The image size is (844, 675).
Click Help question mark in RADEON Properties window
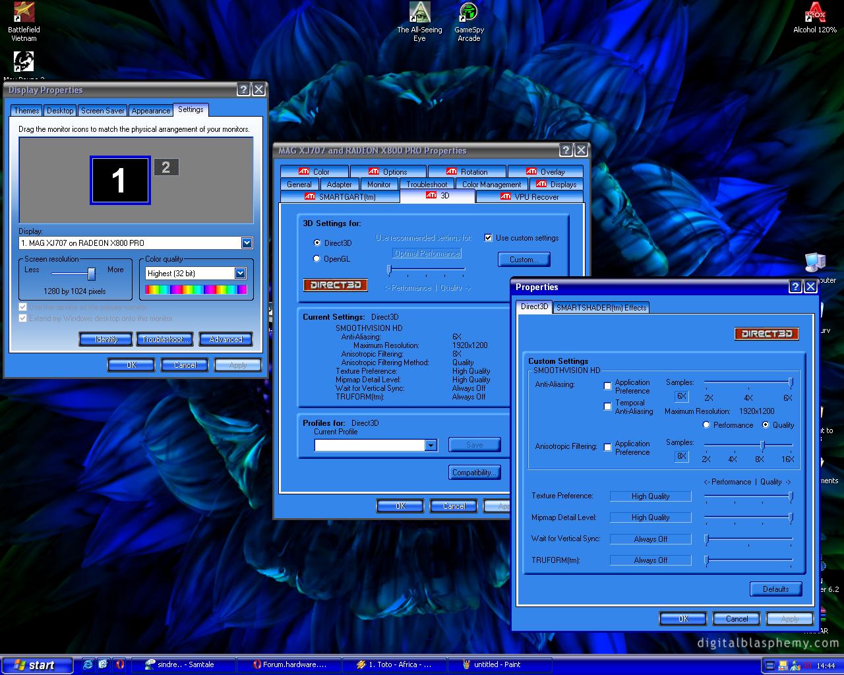[566, 150]
